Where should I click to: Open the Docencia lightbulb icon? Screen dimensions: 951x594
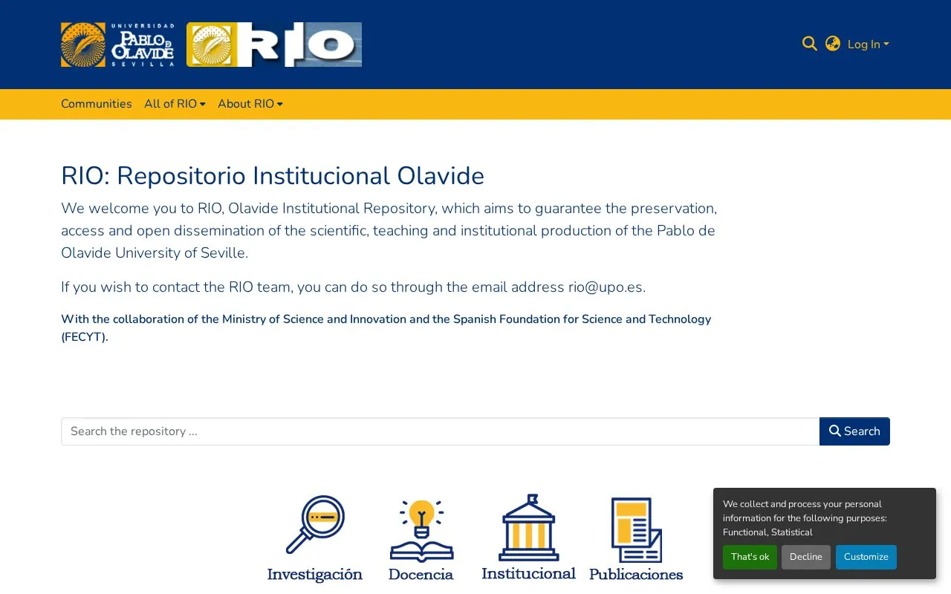coord(421,540)
